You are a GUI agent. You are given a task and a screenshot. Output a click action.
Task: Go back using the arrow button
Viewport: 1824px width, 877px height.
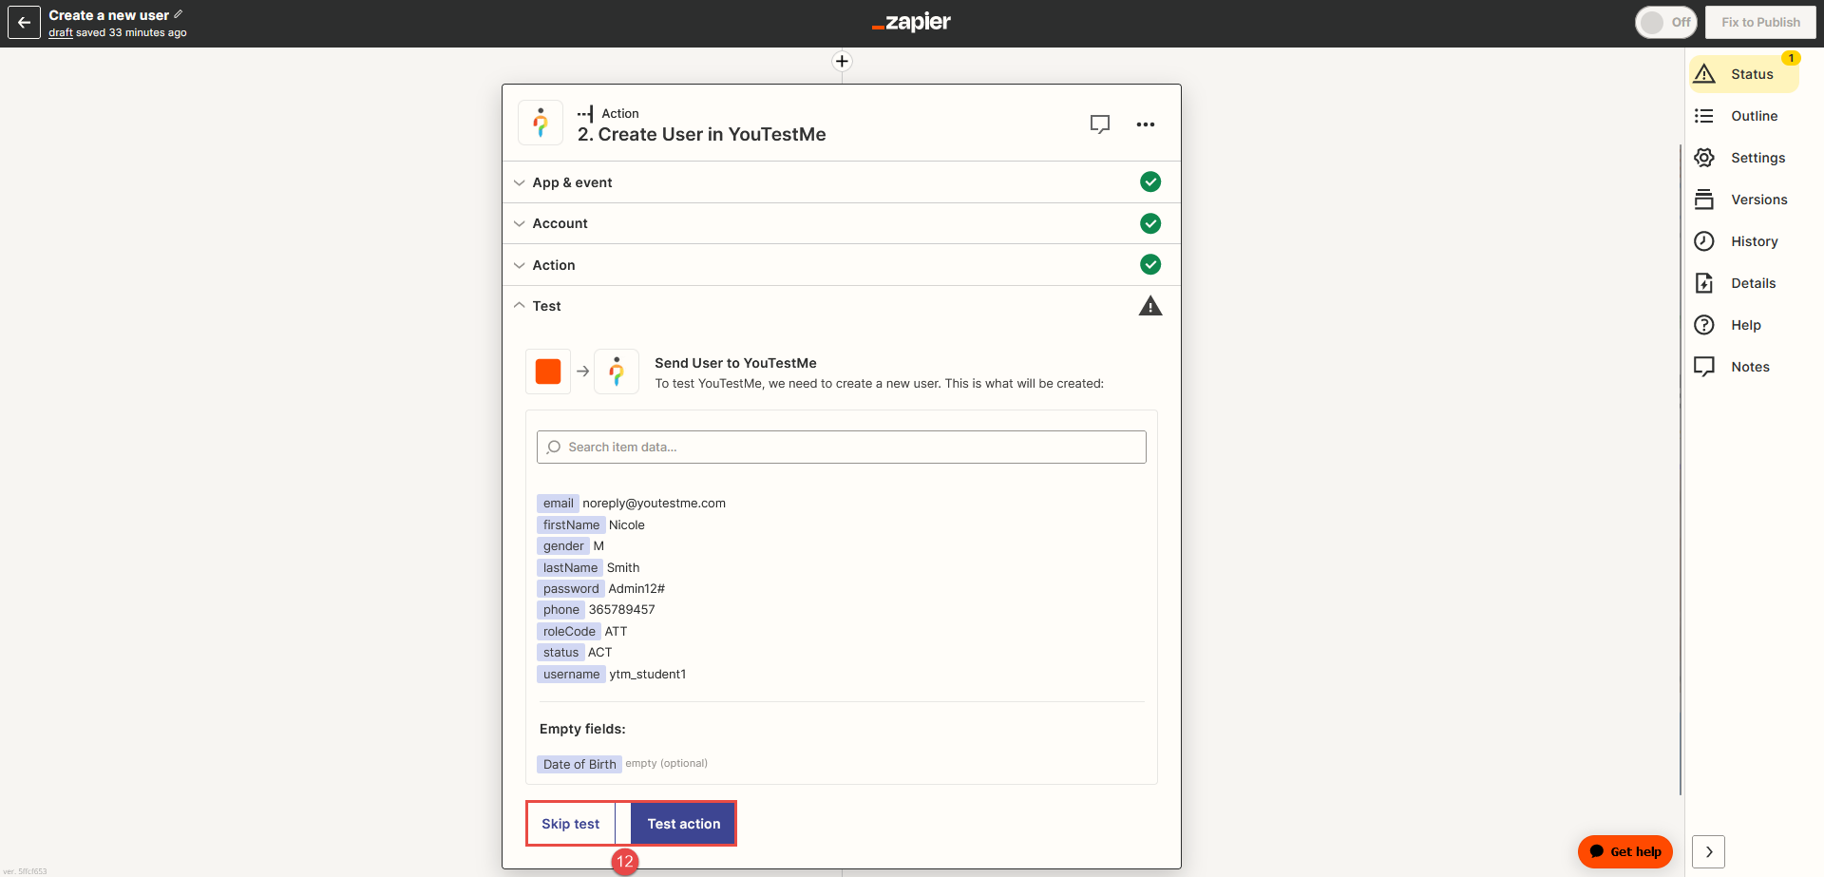pyautogui.click(x=24, y=23)
